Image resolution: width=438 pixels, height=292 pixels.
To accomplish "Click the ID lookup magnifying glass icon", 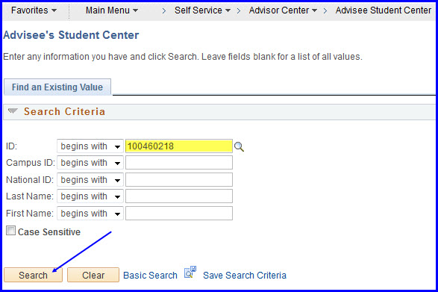I will coord(239,146).
